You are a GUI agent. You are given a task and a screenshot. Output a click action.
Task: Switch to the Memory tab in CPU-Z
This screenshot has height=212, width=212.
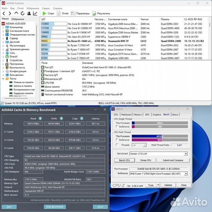138,115
